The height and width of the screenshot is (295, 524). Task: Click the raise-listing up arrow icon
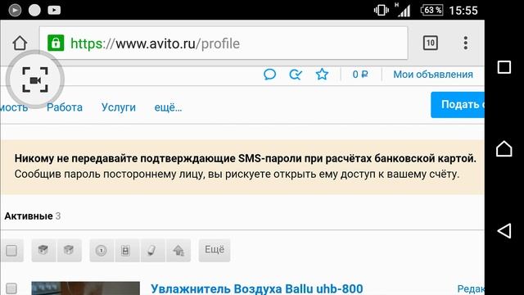[178, 250]
